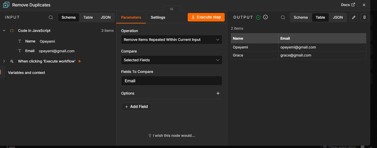The width and height of the screenshot is (377, 148).
Task: Click the '2 items' output count
Action: (x=237, y=28)
